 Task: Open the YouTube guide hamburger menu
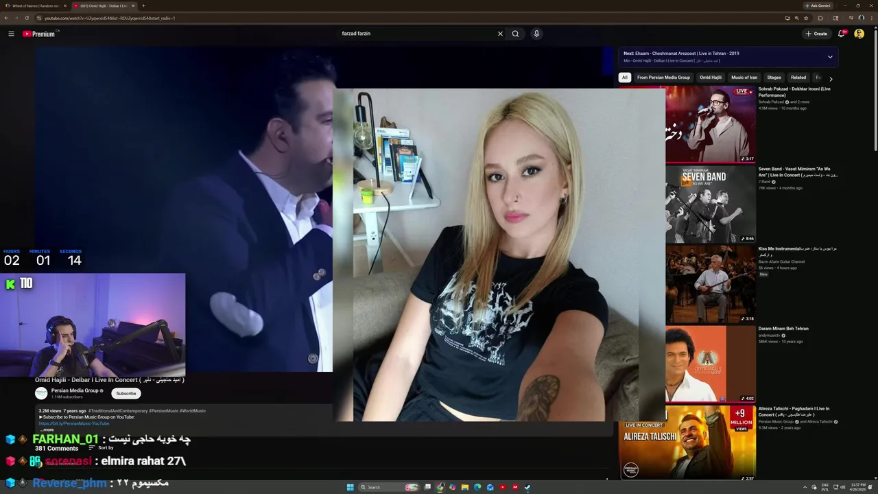coord(11,34)
